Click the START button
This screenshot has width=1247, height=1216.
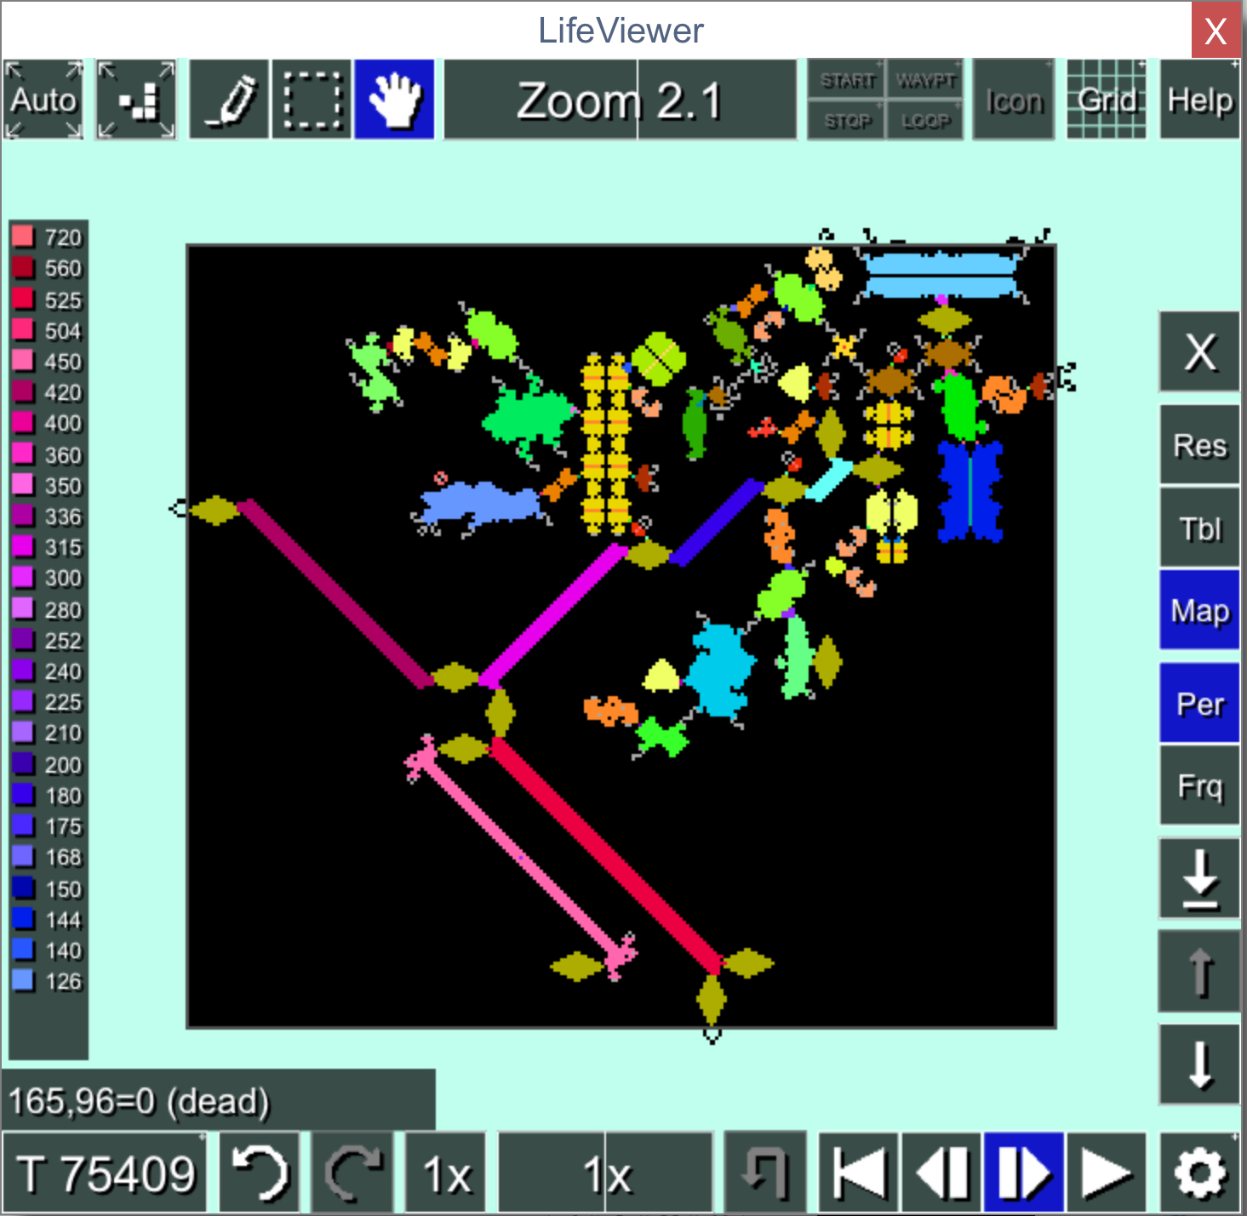847,79
